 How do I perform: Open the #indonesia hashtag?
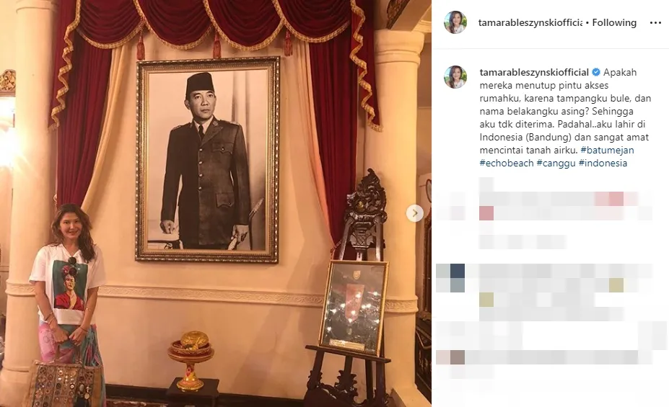click(x=603, y=163)
